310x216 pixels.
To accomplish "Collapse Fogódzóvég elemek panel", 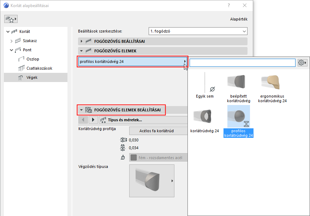I will (x=82, y=51).
